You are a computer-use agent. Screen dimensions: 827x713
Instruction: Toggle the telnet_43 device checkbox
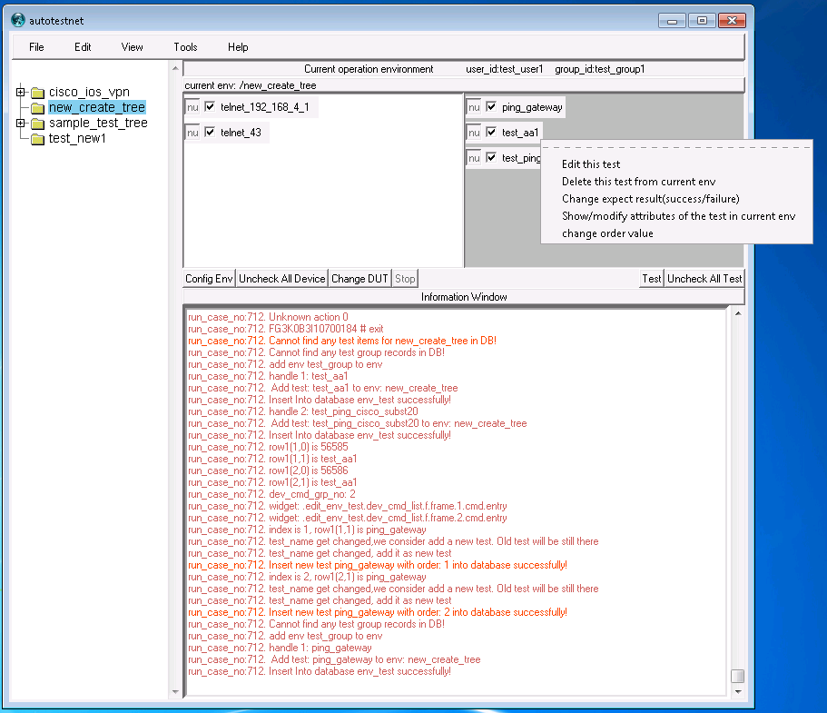pos(211,133)
